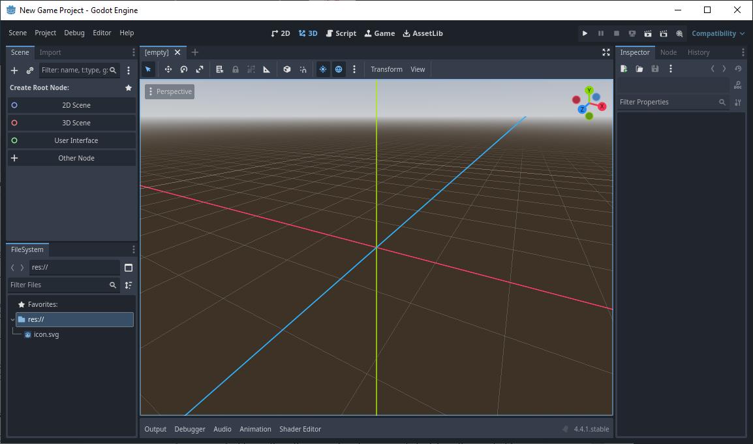Click the distraction-free mode expand icon
This screenshot has height=444, width=753.
tap(606, 52)
